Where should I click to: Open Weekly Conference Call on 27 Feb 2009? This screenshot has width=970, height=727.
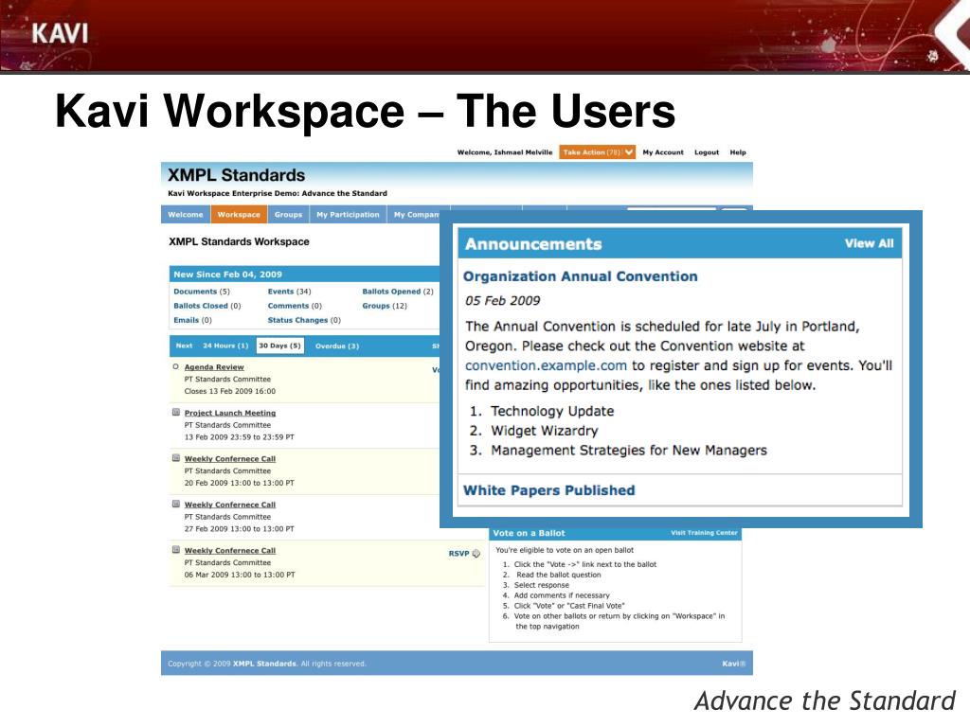click(x=230, y=505)
